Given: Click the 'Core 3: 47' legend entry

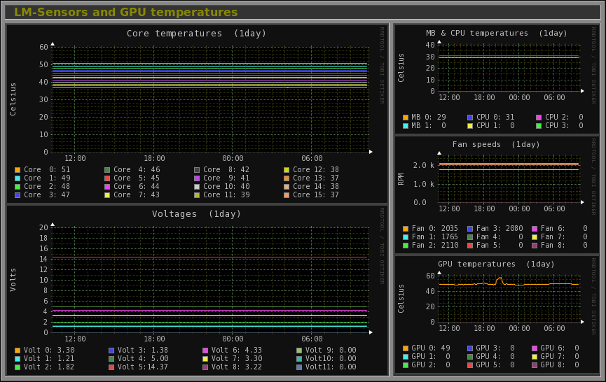Looking at the screenshot, I should tap(43, 195).
